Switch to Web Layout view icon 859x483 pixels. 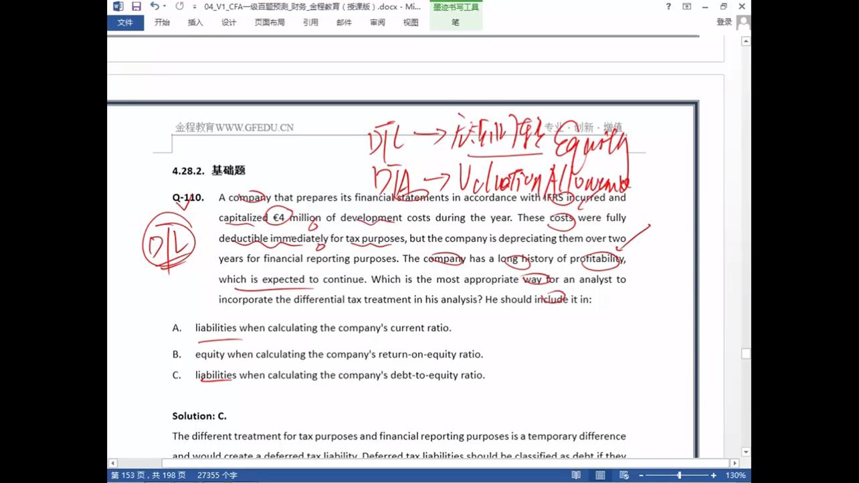(624, 475)
